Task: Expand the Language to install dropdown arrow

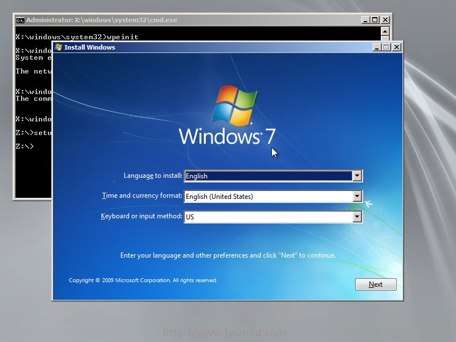Action: 357,176
